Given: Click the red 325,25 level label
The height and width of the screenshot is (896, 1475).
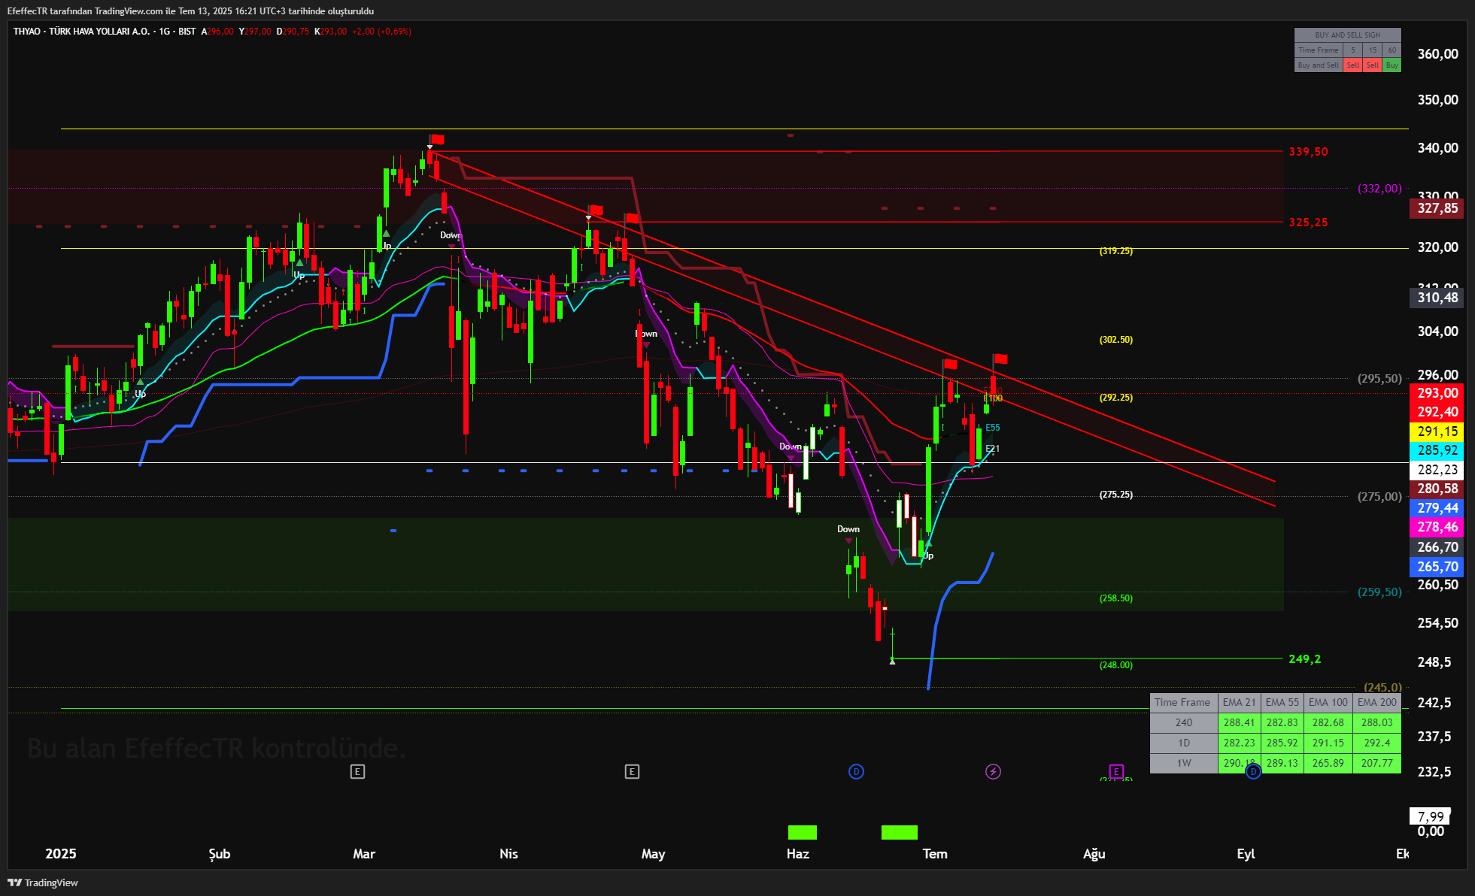Looking at the screenshot, I should (1309, 222).
